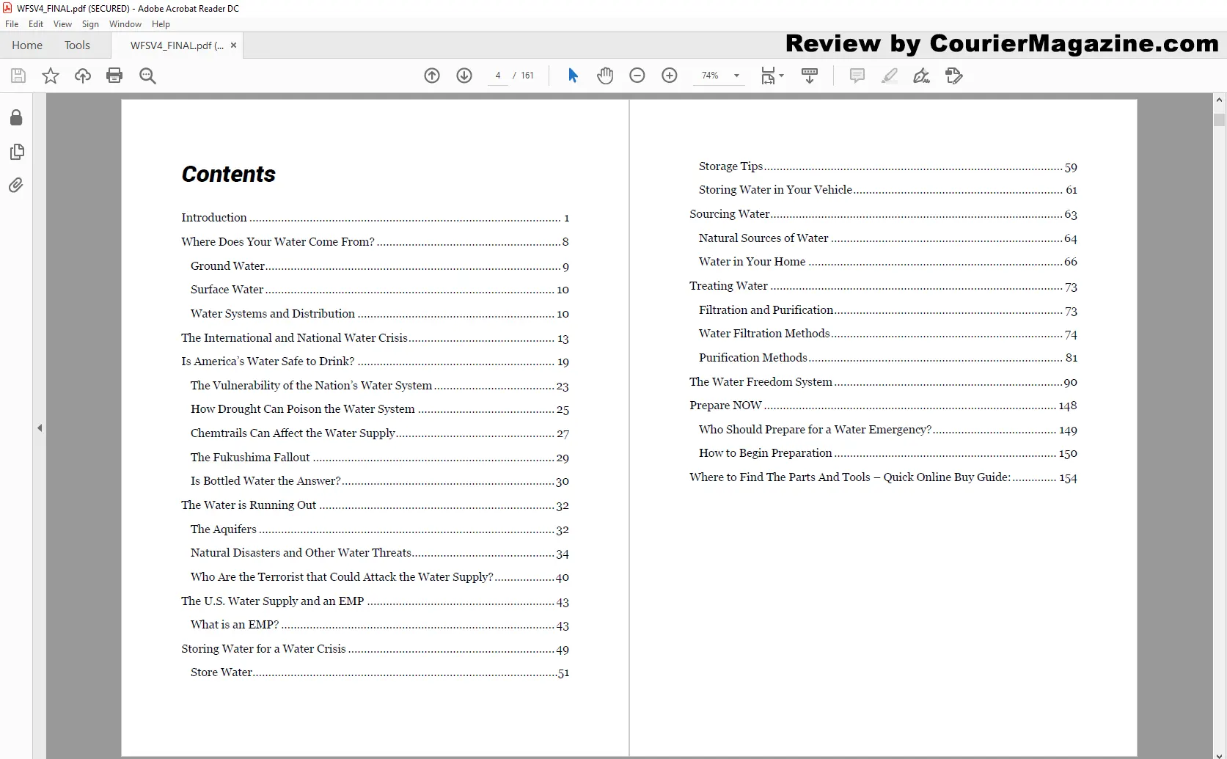This screenshot has width=1227, height=759.
Task: Zoom in with the plus icon
Action: pos(670,76)
